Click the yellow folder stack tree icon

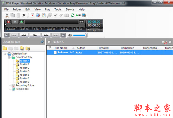(x=22, y=48)
